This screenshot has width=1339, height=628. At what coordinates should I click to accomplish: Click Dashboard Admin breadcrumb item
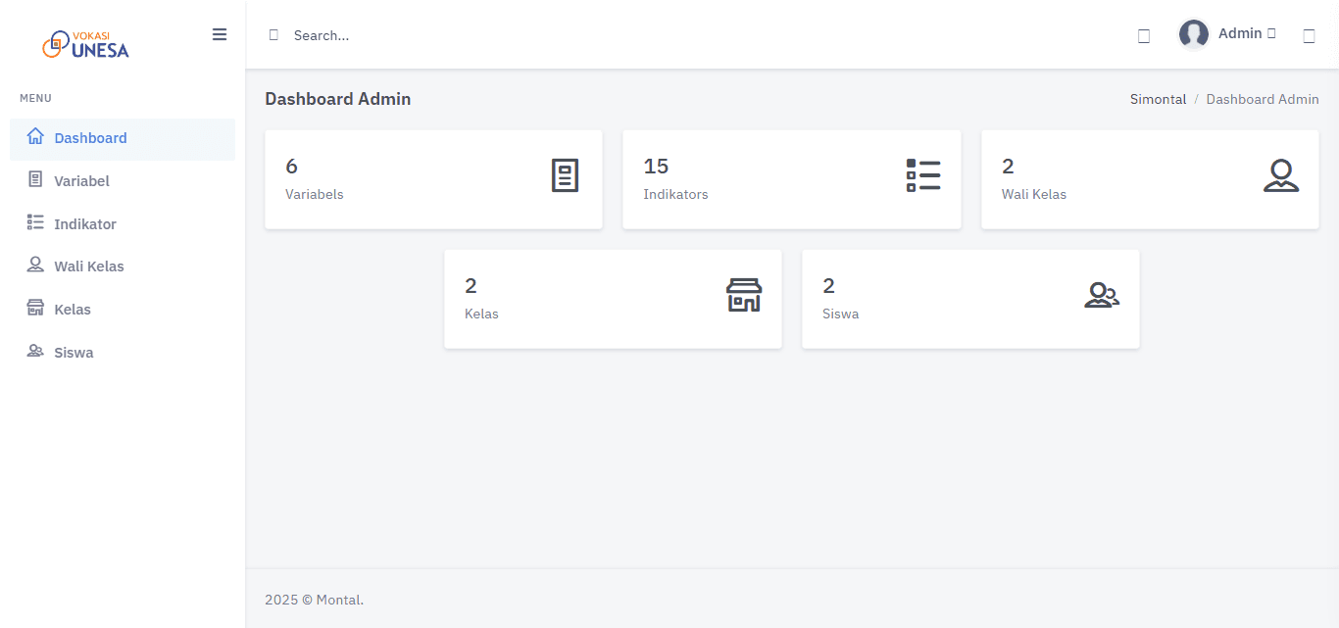(1263, 99)
